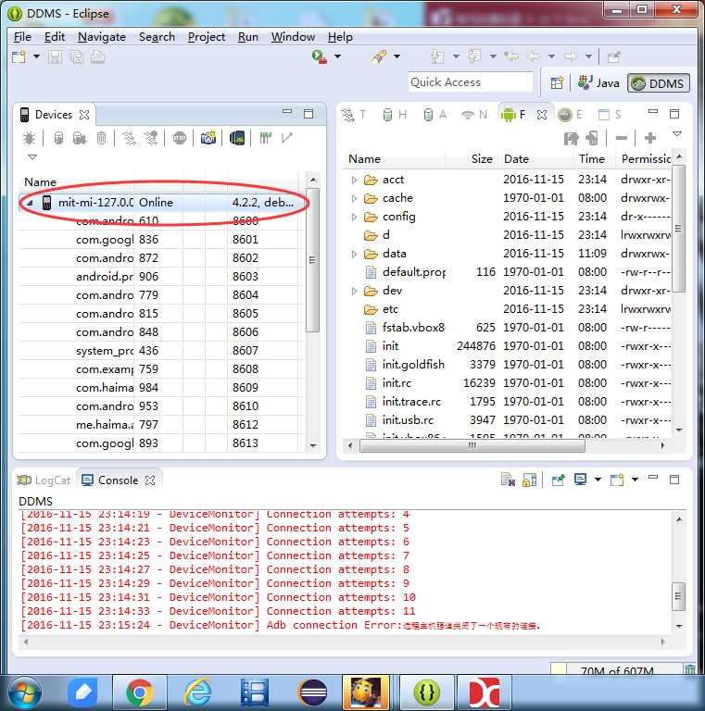
Task: Click the Pull file from device icon
Action: point(572,138)
